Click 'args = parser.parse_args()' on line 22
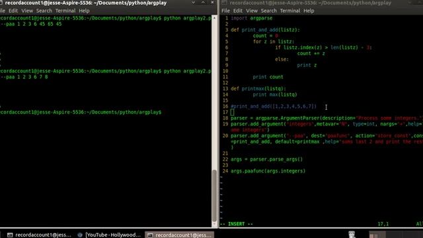This screenshot has height=238, width=423. pos(266,159)
